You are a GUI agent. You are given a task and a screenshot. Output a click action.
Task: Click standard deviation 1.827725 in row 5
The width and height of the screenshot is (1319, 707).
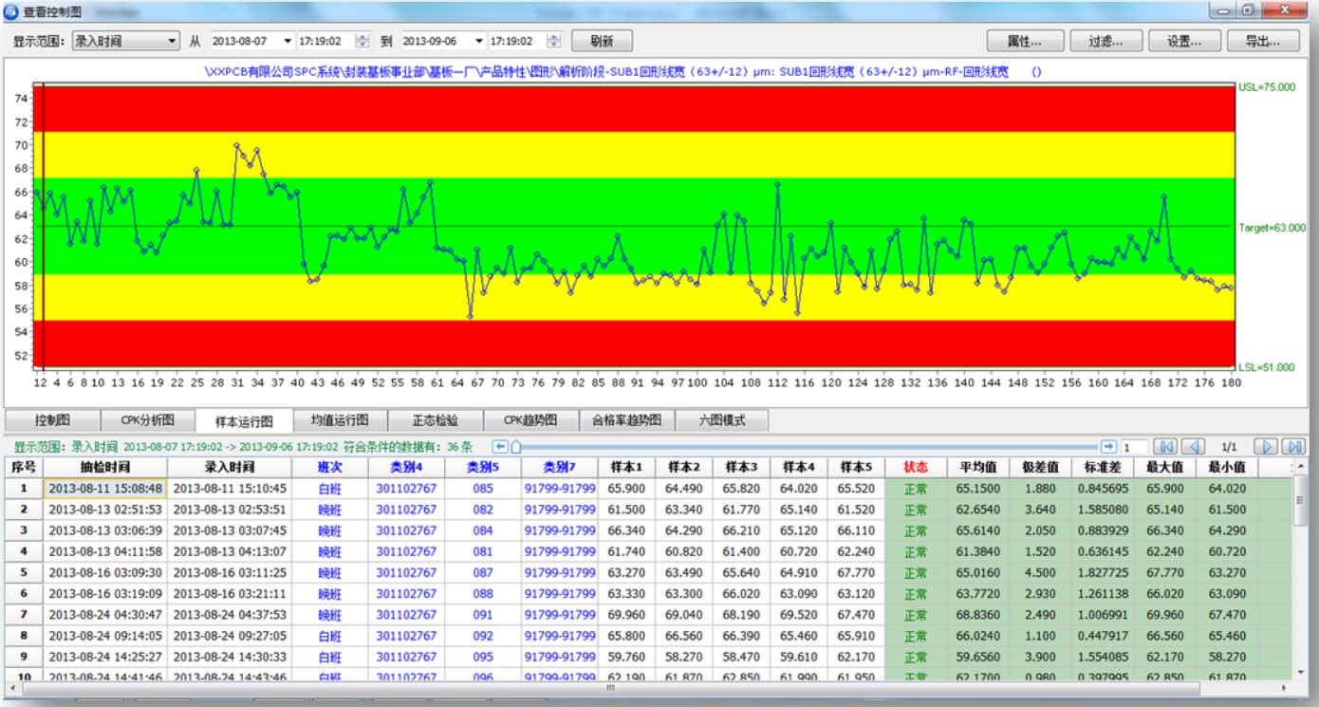click(x=1103, y=572)
